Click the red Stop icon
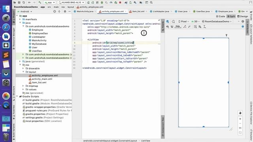This screenshot has height=142, width=253. click(x=120, y=2)
